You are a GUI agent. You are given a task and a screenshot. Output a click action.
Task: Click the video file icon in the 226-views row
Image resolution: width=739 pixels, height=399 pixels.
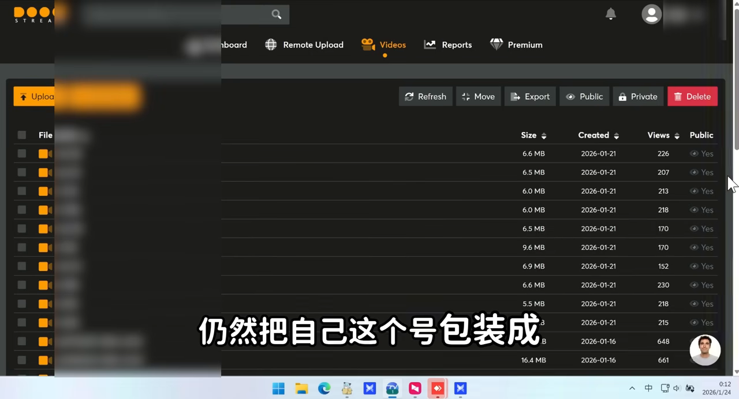click(45, 154)
